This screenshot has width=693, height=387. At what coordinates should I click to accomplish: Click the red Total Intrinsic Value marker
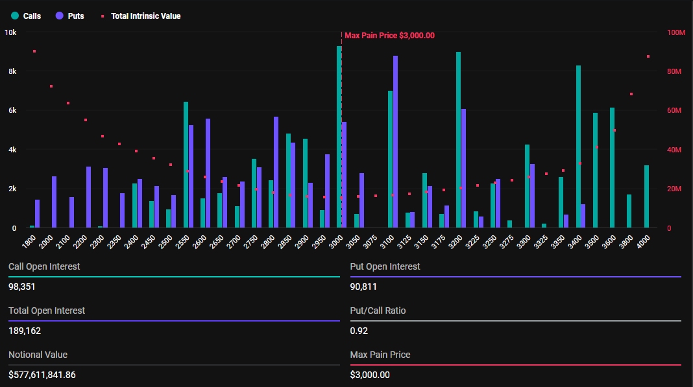(103, 16)
